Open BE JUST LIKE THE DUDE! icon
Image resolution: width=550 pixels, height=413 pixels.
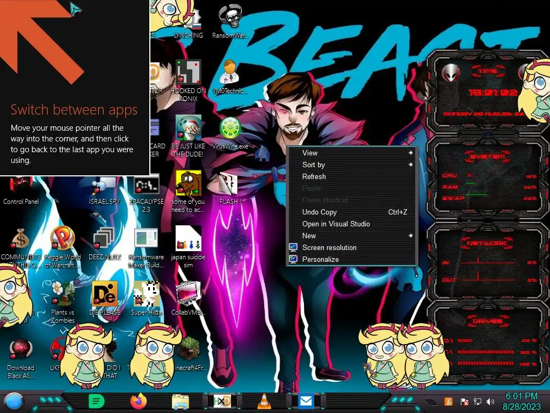[189, 136]
